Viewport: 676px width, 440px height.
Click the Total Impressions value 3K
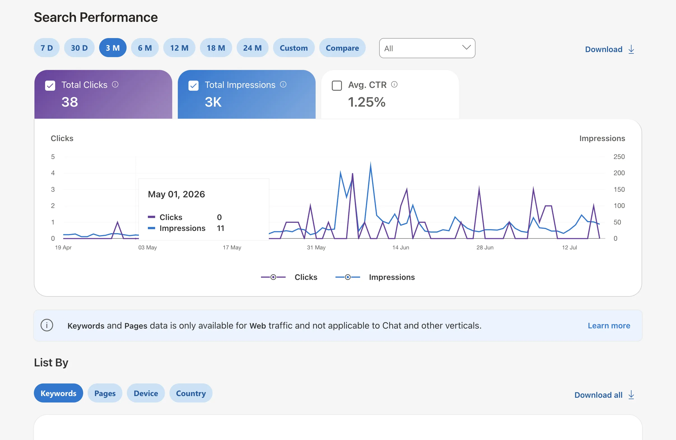(x=213, y=102)
